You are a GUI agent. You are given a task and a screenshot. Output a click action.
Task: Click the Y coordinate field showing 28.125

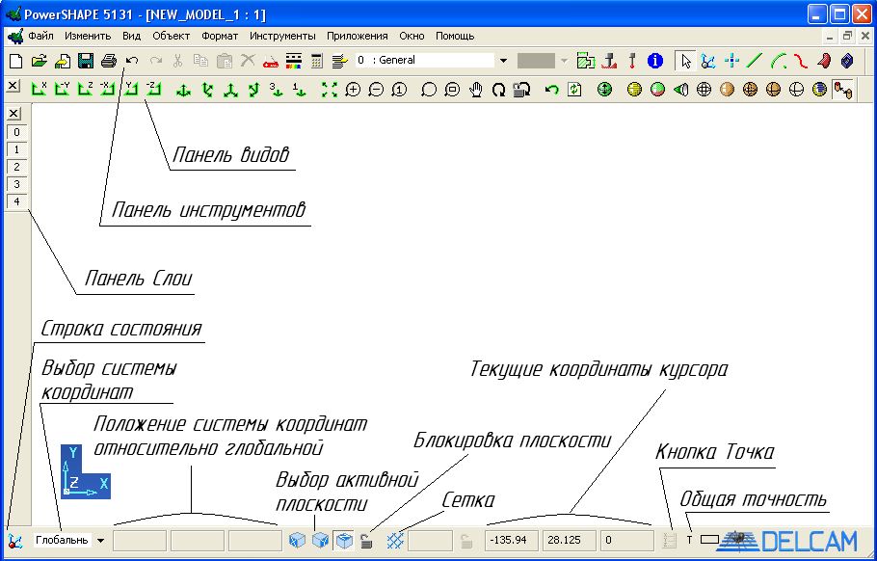[569, 541]
